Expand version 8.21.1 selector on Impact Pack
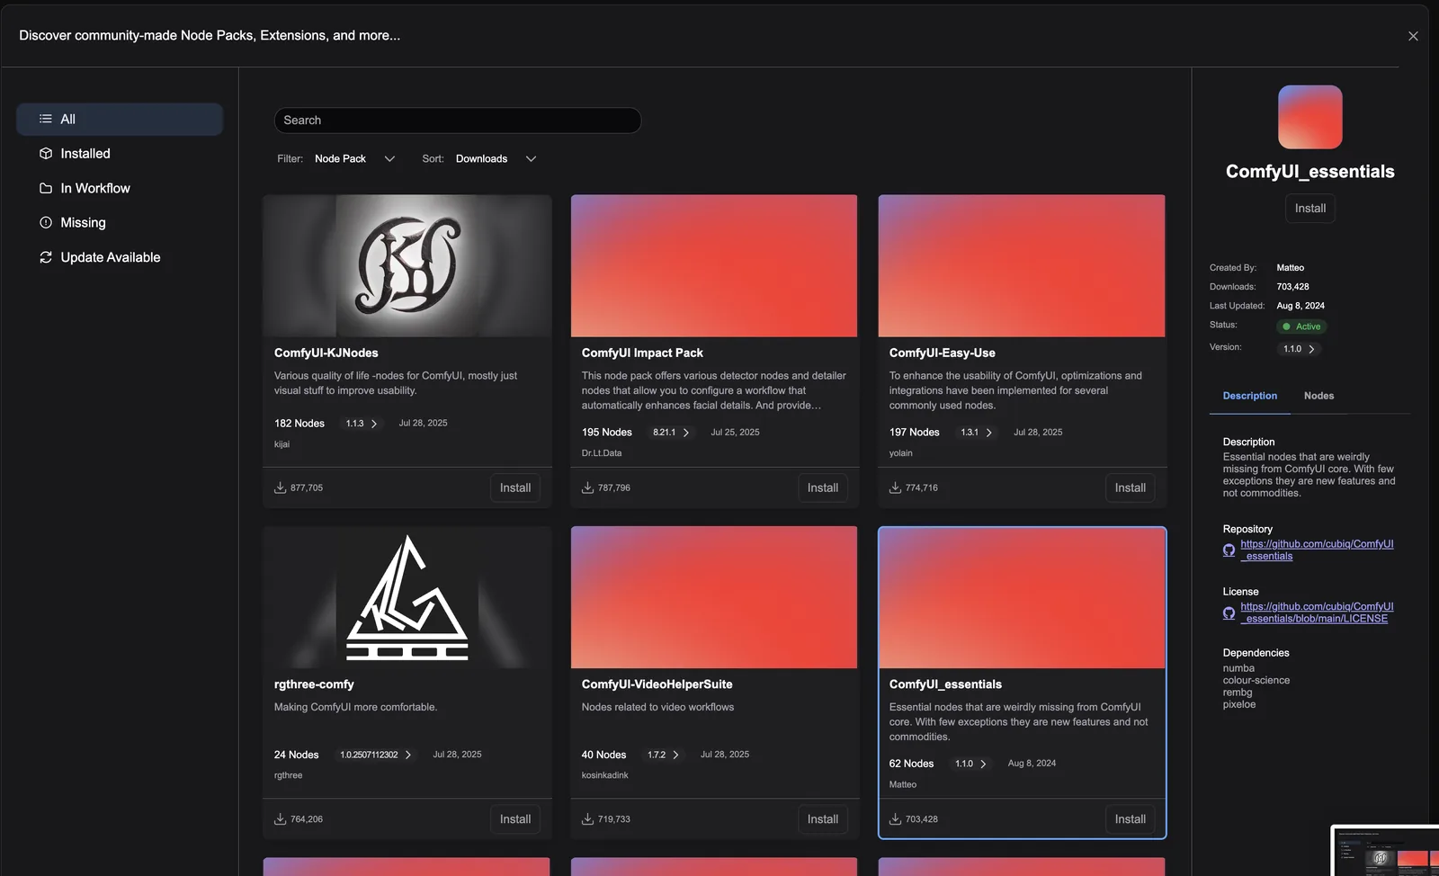 pyautogui.click(x=671, y=433)
